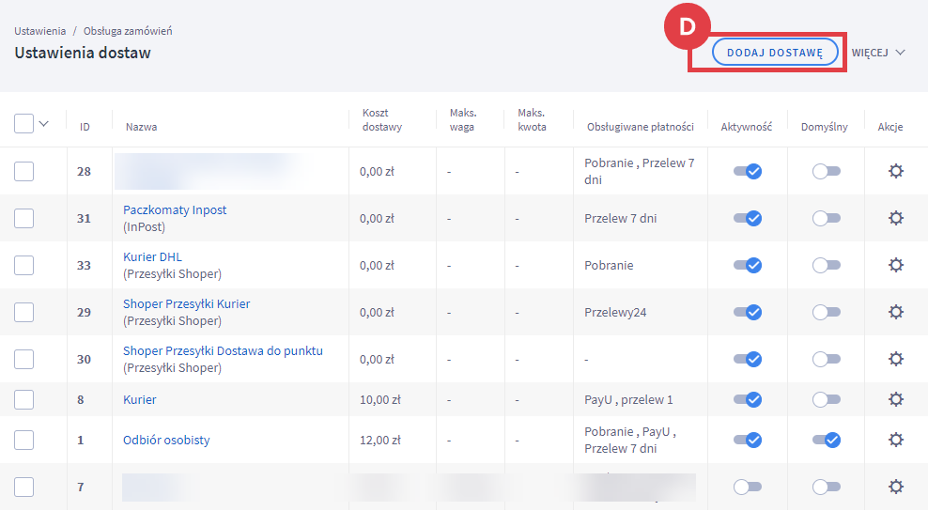
Task: Open Kurier DHL delivery link
Action: (x=152, y=256)
